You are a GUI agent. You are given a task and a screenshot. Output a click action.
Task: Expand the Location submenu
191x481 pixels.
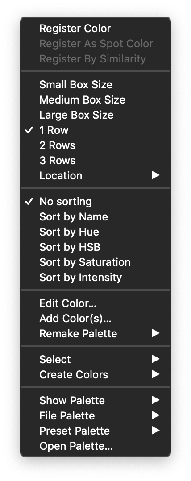(x=95, y=176)
